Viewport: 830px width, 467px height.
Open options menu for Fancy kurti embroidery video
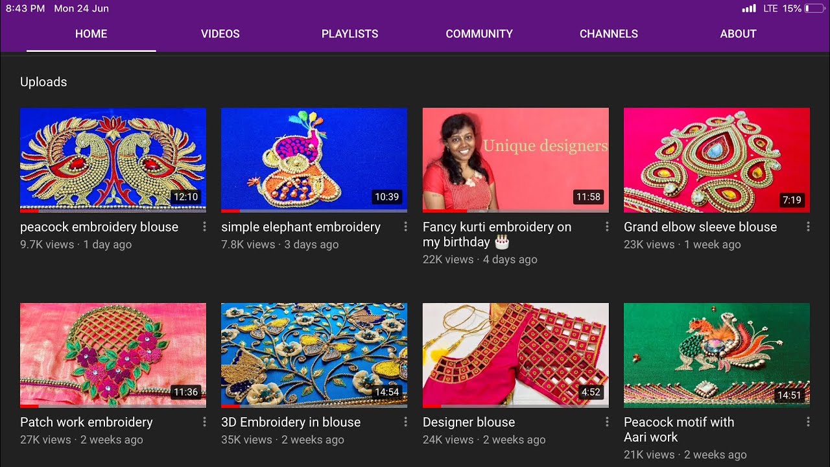607,226
